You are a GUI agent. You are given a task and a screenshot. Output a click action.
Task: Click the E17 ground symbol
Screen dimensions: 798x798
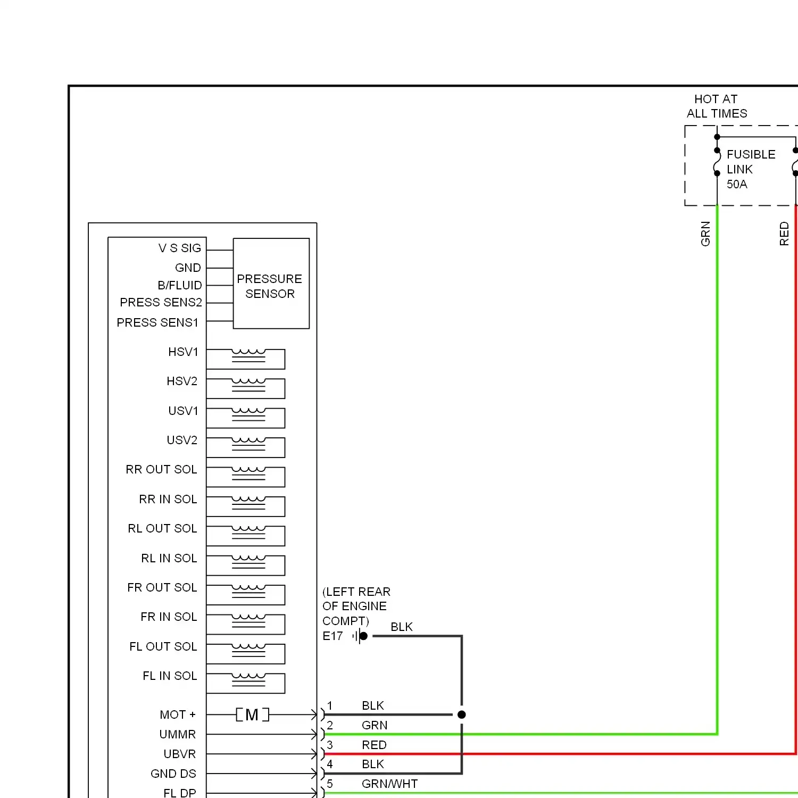360,636
